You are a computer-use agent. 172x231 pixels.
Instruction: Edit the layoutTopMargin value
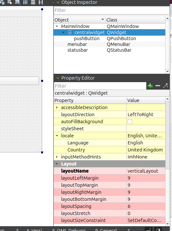click(146, 185)
